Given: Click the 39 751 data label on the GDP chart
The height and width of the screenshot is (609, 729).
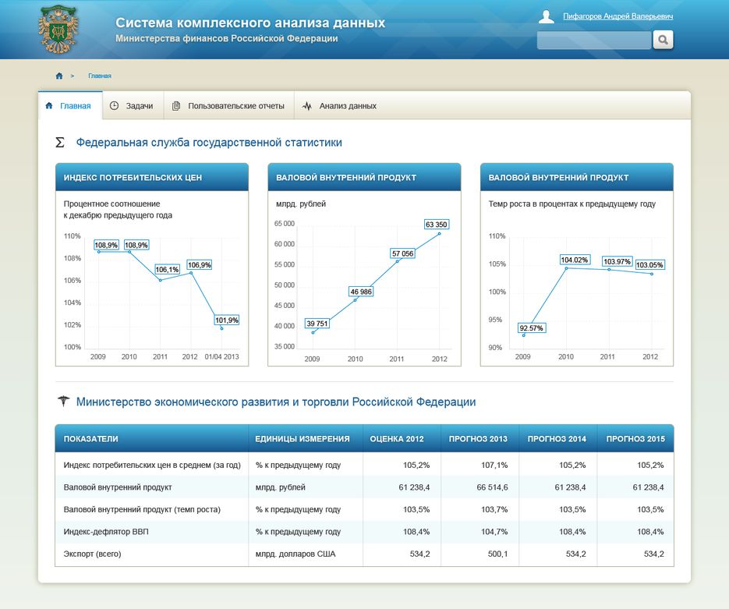Looking at the screenshot, I should click(317, 323).
